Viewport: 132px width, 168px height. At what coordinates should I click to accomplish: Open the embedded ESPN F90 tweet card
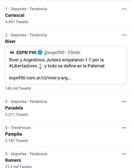[x=66, y=65]
